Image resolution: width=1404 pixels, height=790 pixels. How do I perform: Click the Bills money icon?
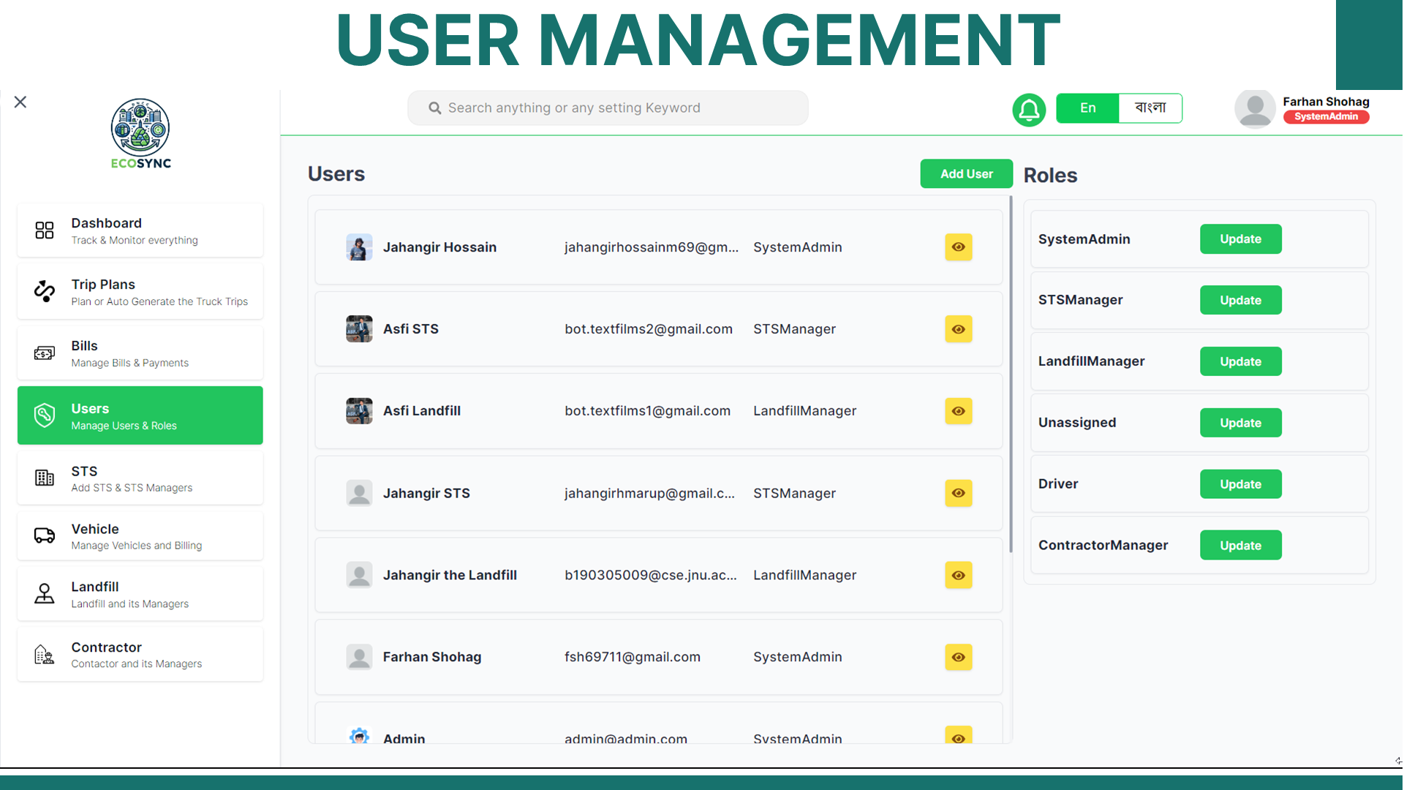[45, 353]
